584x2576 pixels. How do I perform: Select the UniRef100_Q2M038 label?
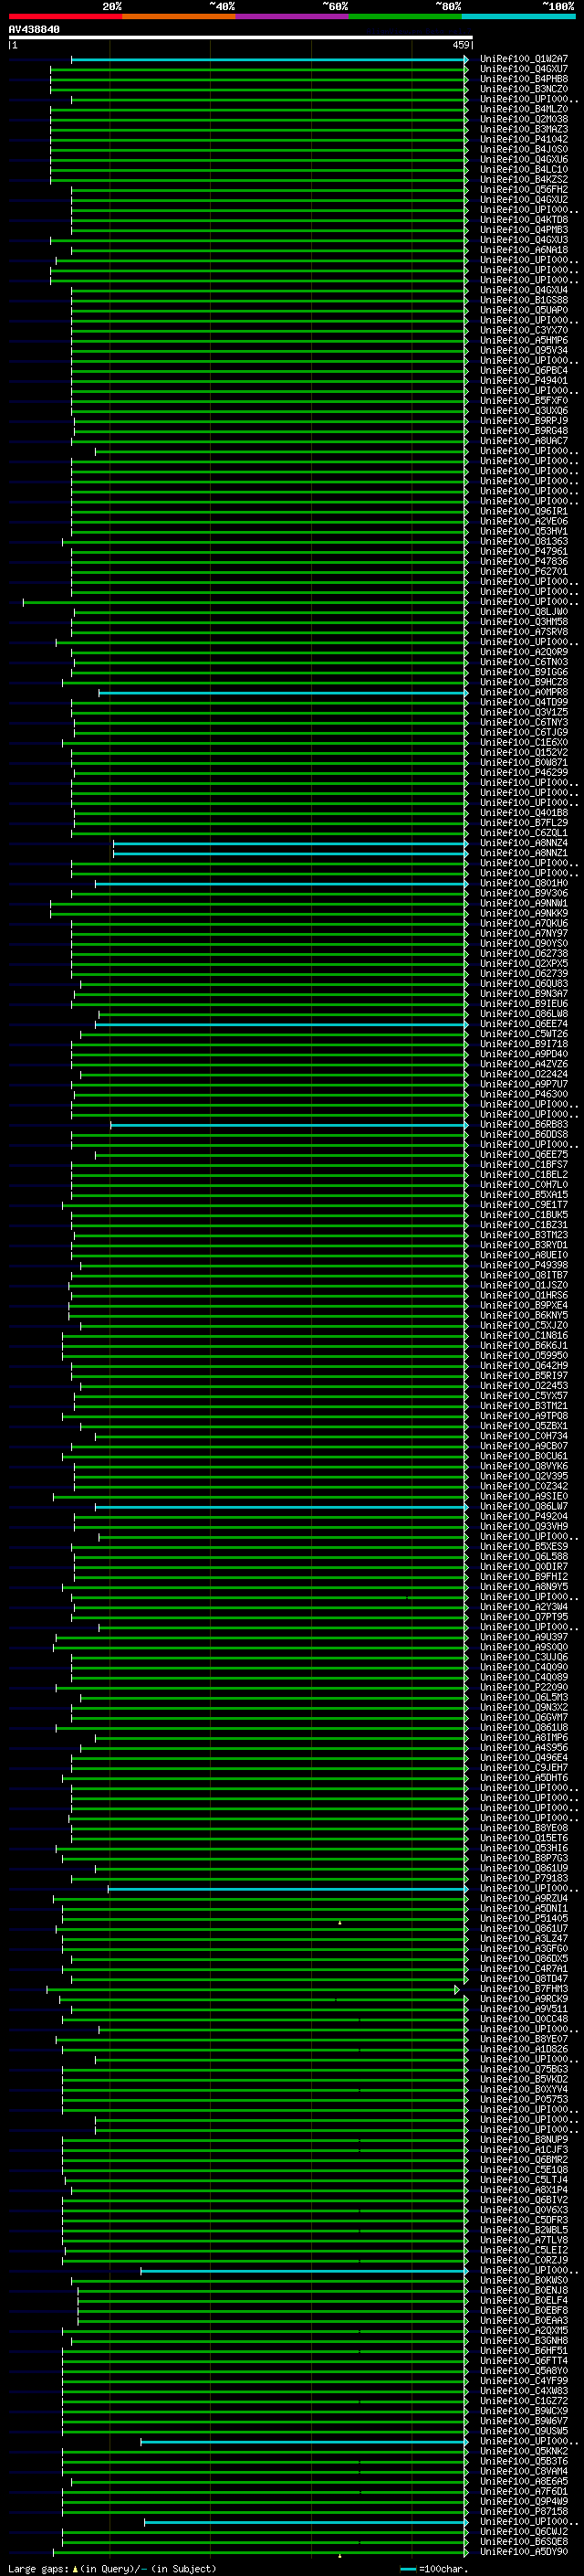(523, 119)
